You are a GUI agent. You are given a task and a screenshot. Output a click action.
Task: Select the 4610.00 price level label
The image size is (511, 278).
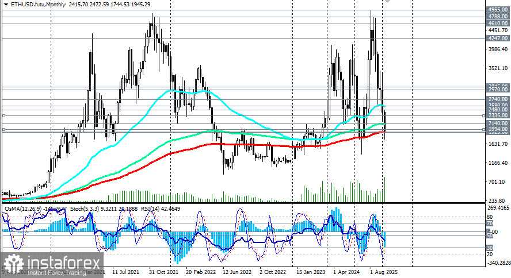[x=498, y=24]
